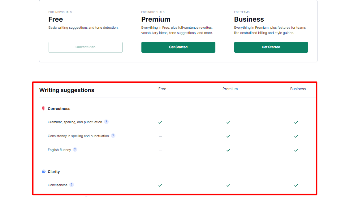Click help icon next to Consistency in spelling
350x197 pixels.
113,136
